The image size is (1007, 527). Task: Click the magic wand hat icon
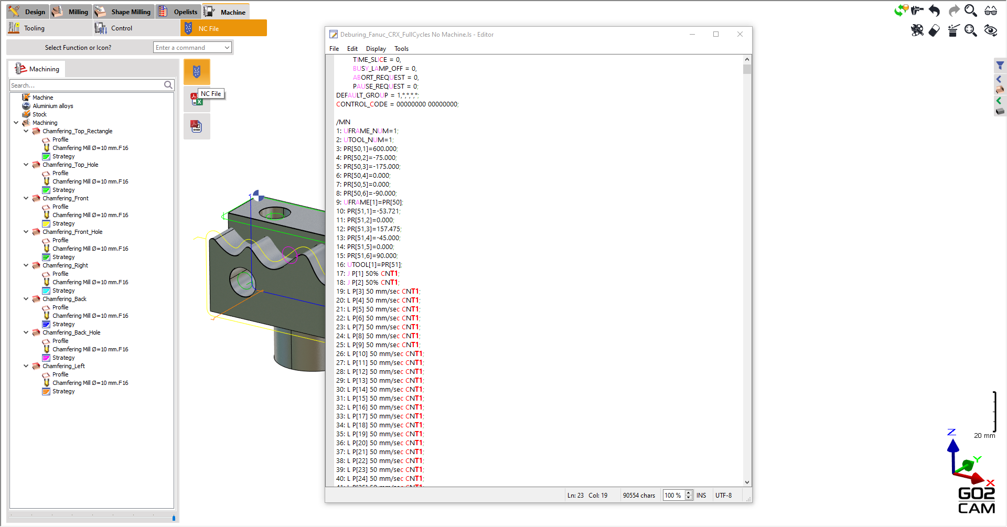(954, 30)
